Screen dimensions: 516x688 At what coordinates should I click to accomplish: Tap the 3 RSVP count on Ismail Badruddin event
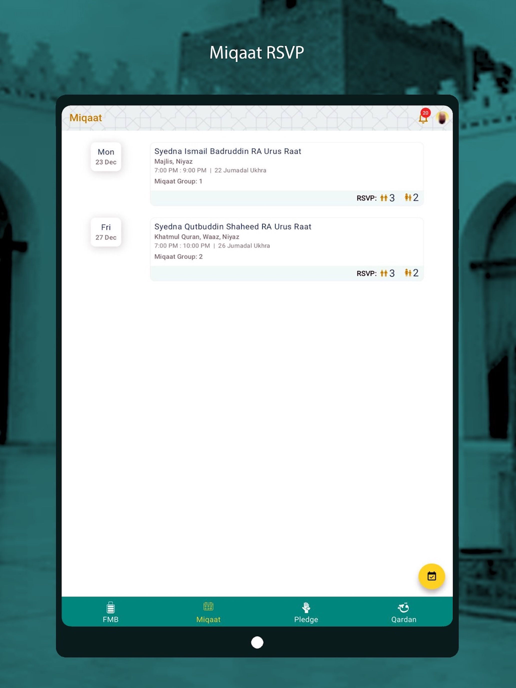tap(387, 198)
